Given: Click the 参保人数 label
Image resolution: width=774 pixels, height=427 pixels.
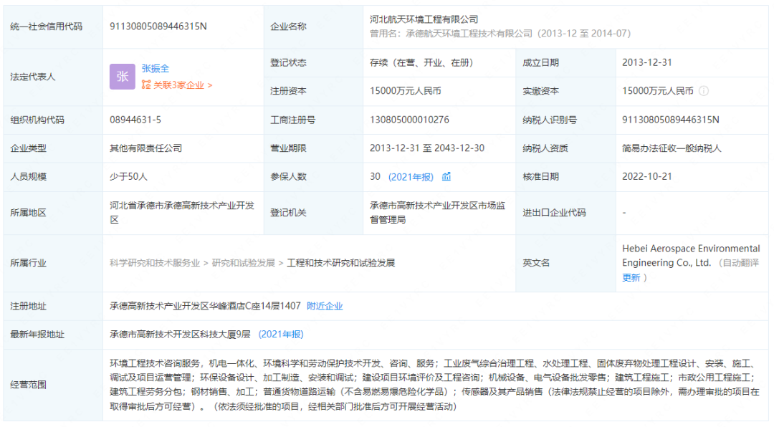Looking at the screenshot, I should (288, 177).
